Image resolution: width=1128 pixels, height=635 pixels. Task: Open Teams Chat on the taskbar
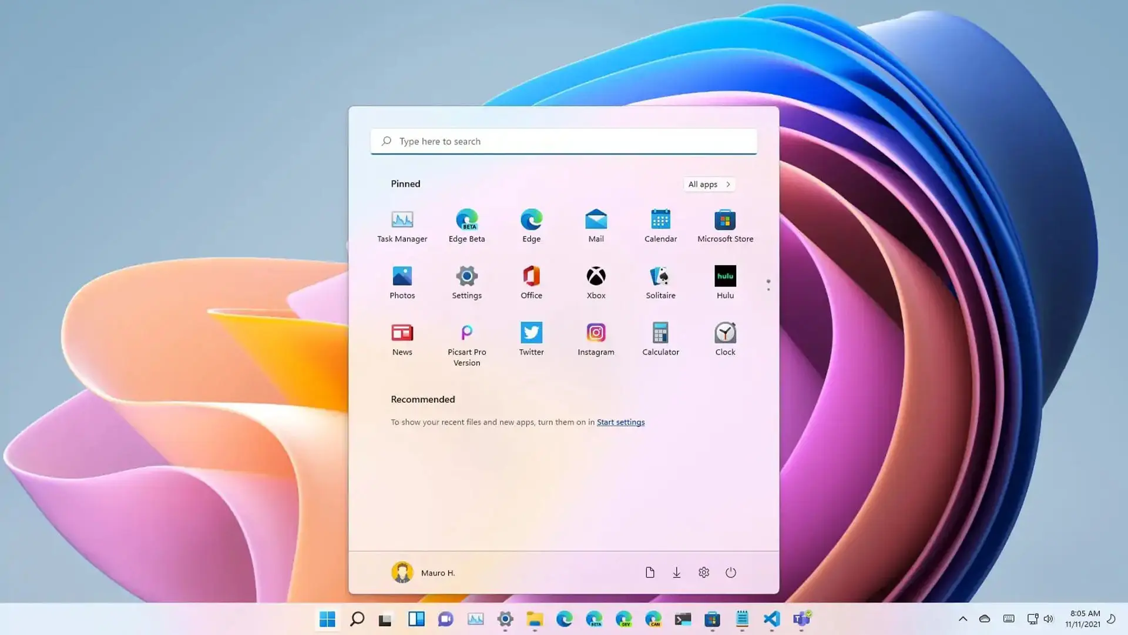[446, 619]
